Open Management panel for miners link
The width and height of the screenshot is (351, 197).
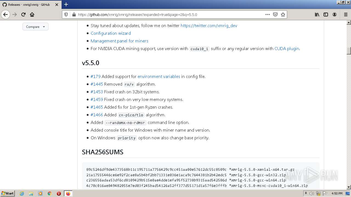point(119,41)
